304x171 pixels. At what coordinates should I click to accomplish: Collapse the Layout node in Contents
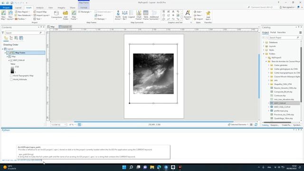tap(3, 49)
